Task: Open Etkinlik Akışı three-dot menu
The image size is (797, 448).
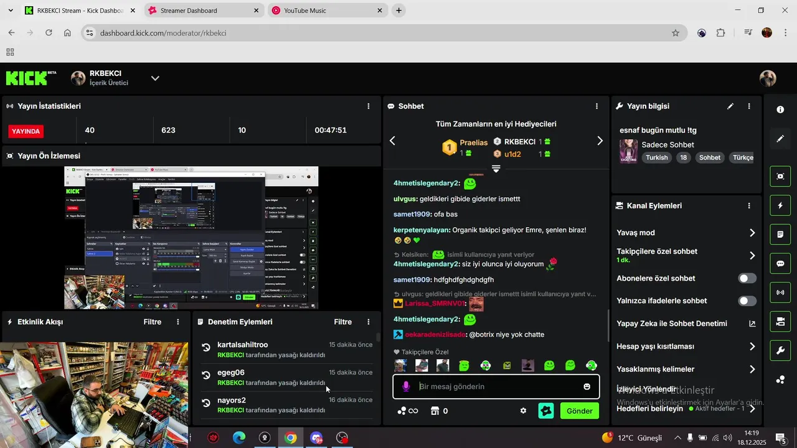Action: pyautogui.click(x=178, y=322)
